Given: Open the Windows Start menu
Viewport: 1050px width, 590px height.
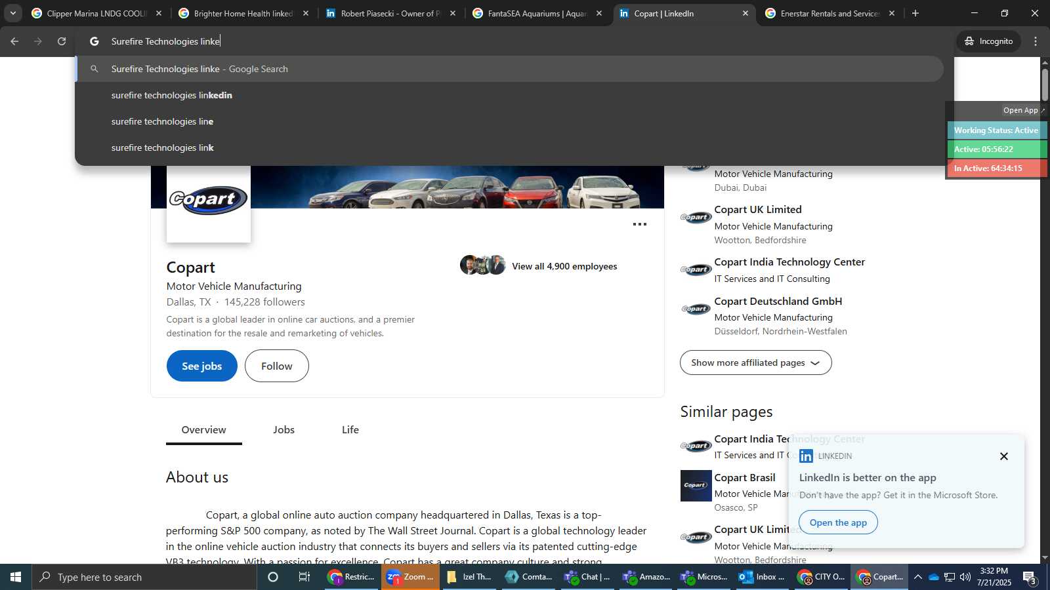Looking at the screenshot, I should tap(16, 577).
